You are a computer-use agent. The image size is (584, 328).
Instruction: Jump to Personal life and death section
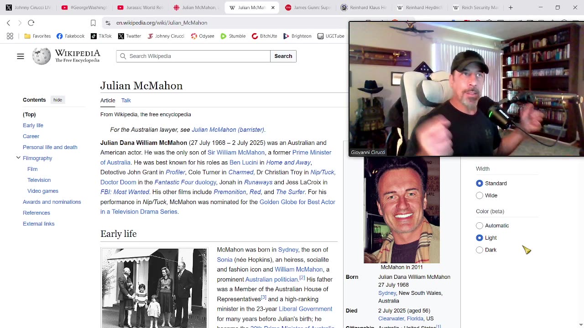point(50,147)
